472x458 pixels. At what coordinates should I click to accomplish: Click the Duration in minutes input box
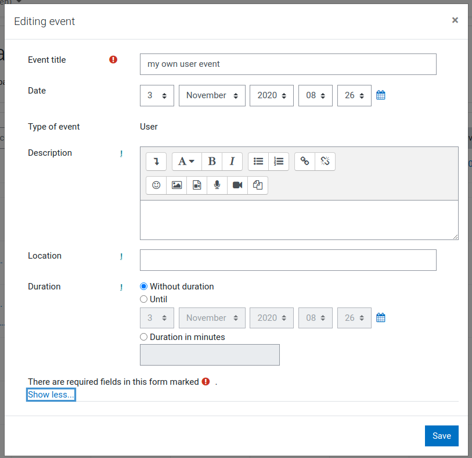pyautogui.click(x=210, y=355)
